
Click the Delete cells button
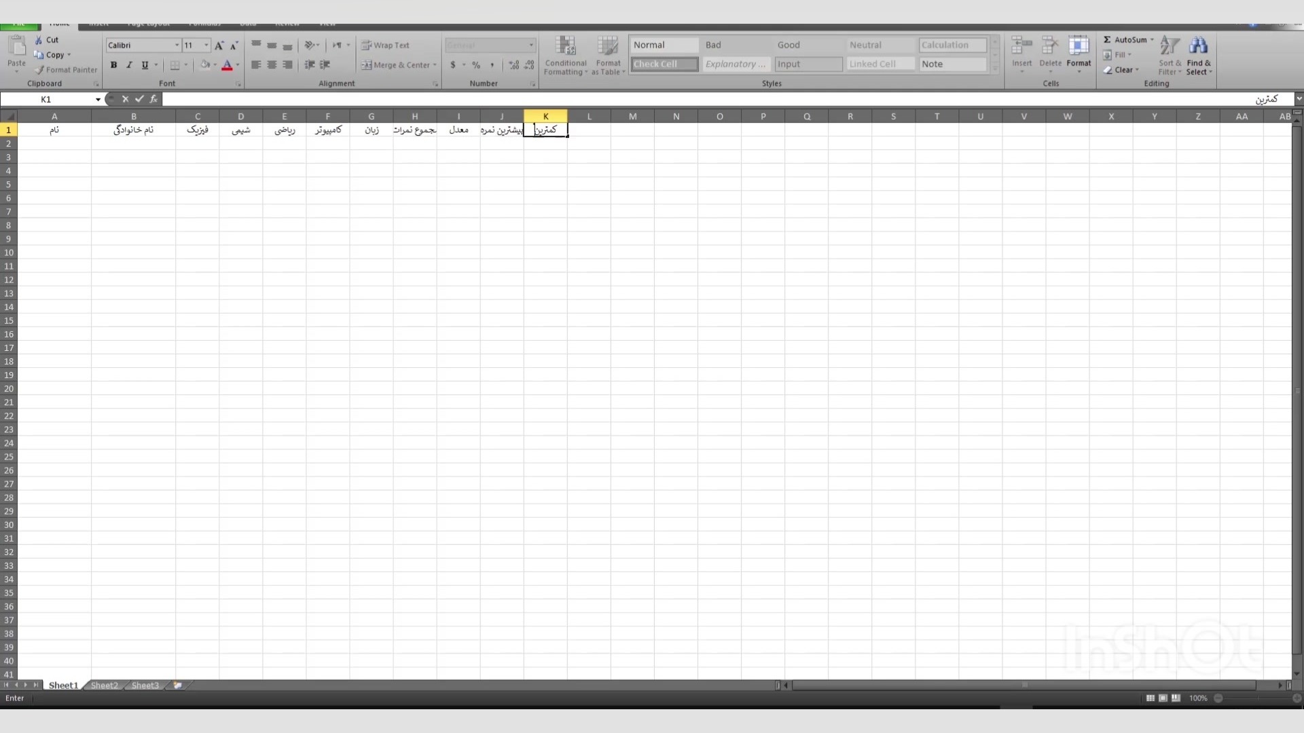[x=1050, y=54]
